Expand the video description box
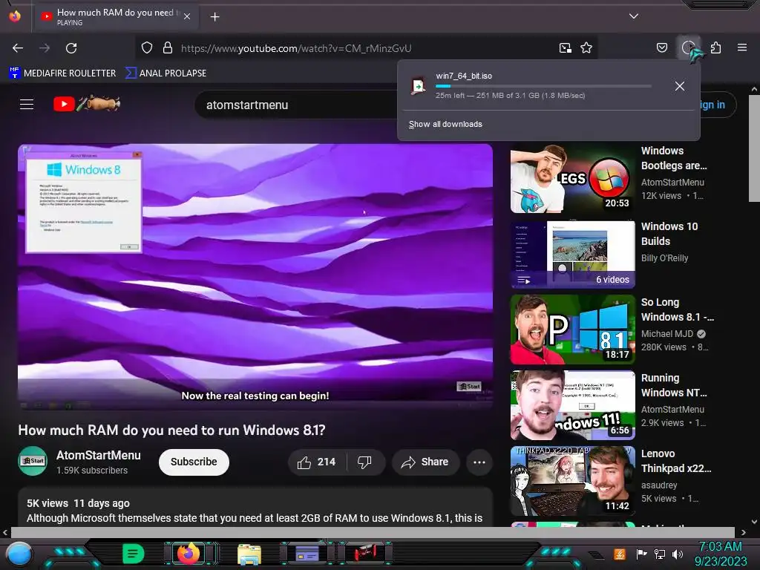 255,508
